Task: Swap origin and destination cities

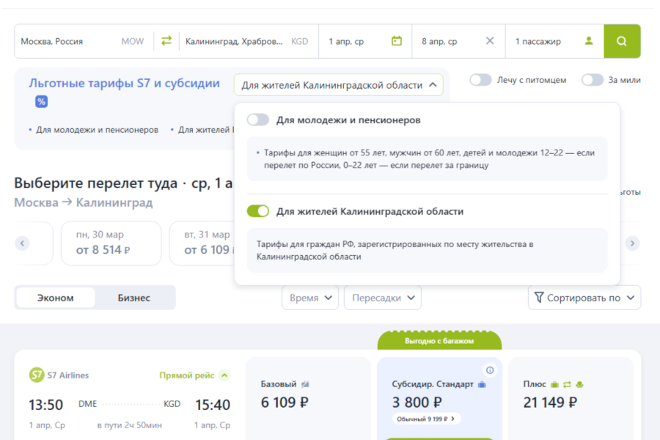Action: tap(166, 41)
